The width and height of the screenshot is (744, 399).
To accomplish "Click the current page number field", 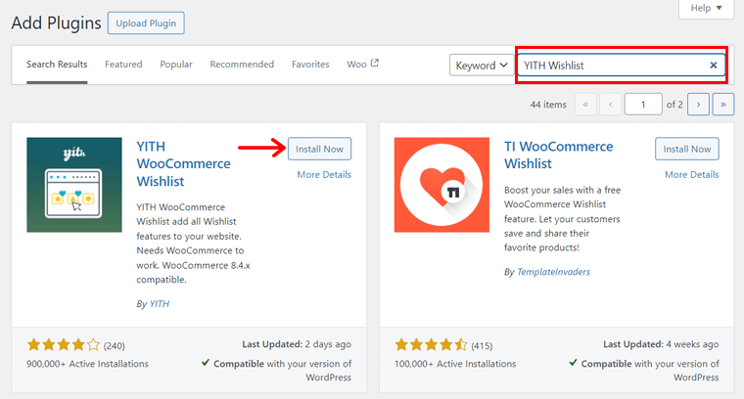I will coord(643,105).
